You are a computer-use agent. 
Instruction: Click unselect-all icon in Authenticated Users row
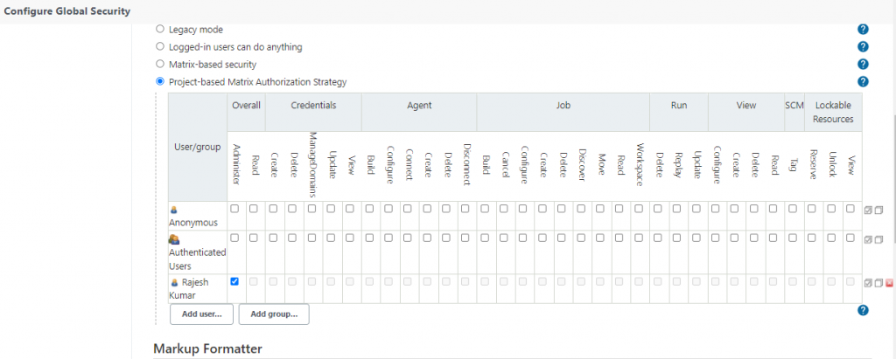pyautogui.click(x=878, y=239)
